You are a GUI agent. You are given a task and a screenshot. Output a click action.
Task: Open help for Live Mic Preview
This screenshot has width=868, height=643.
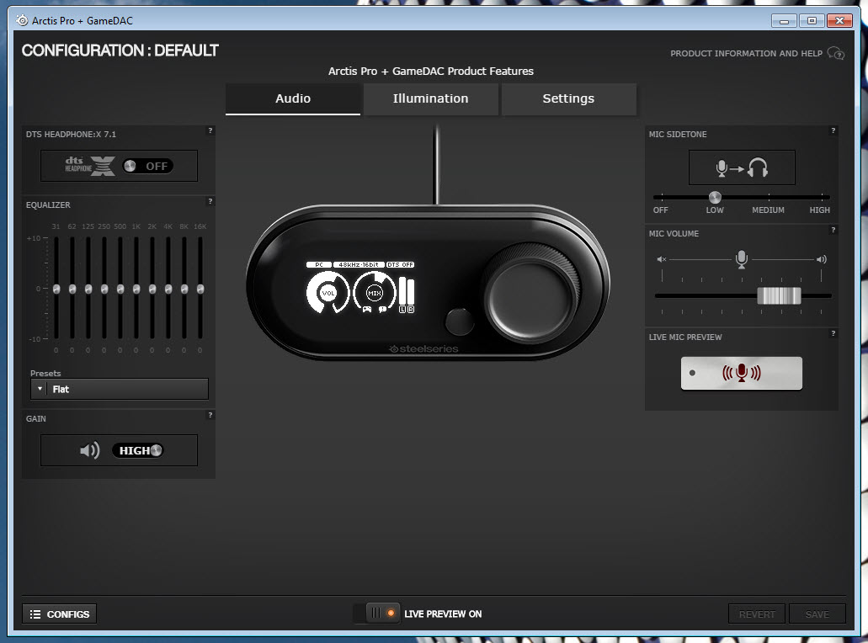click(833, 333)
